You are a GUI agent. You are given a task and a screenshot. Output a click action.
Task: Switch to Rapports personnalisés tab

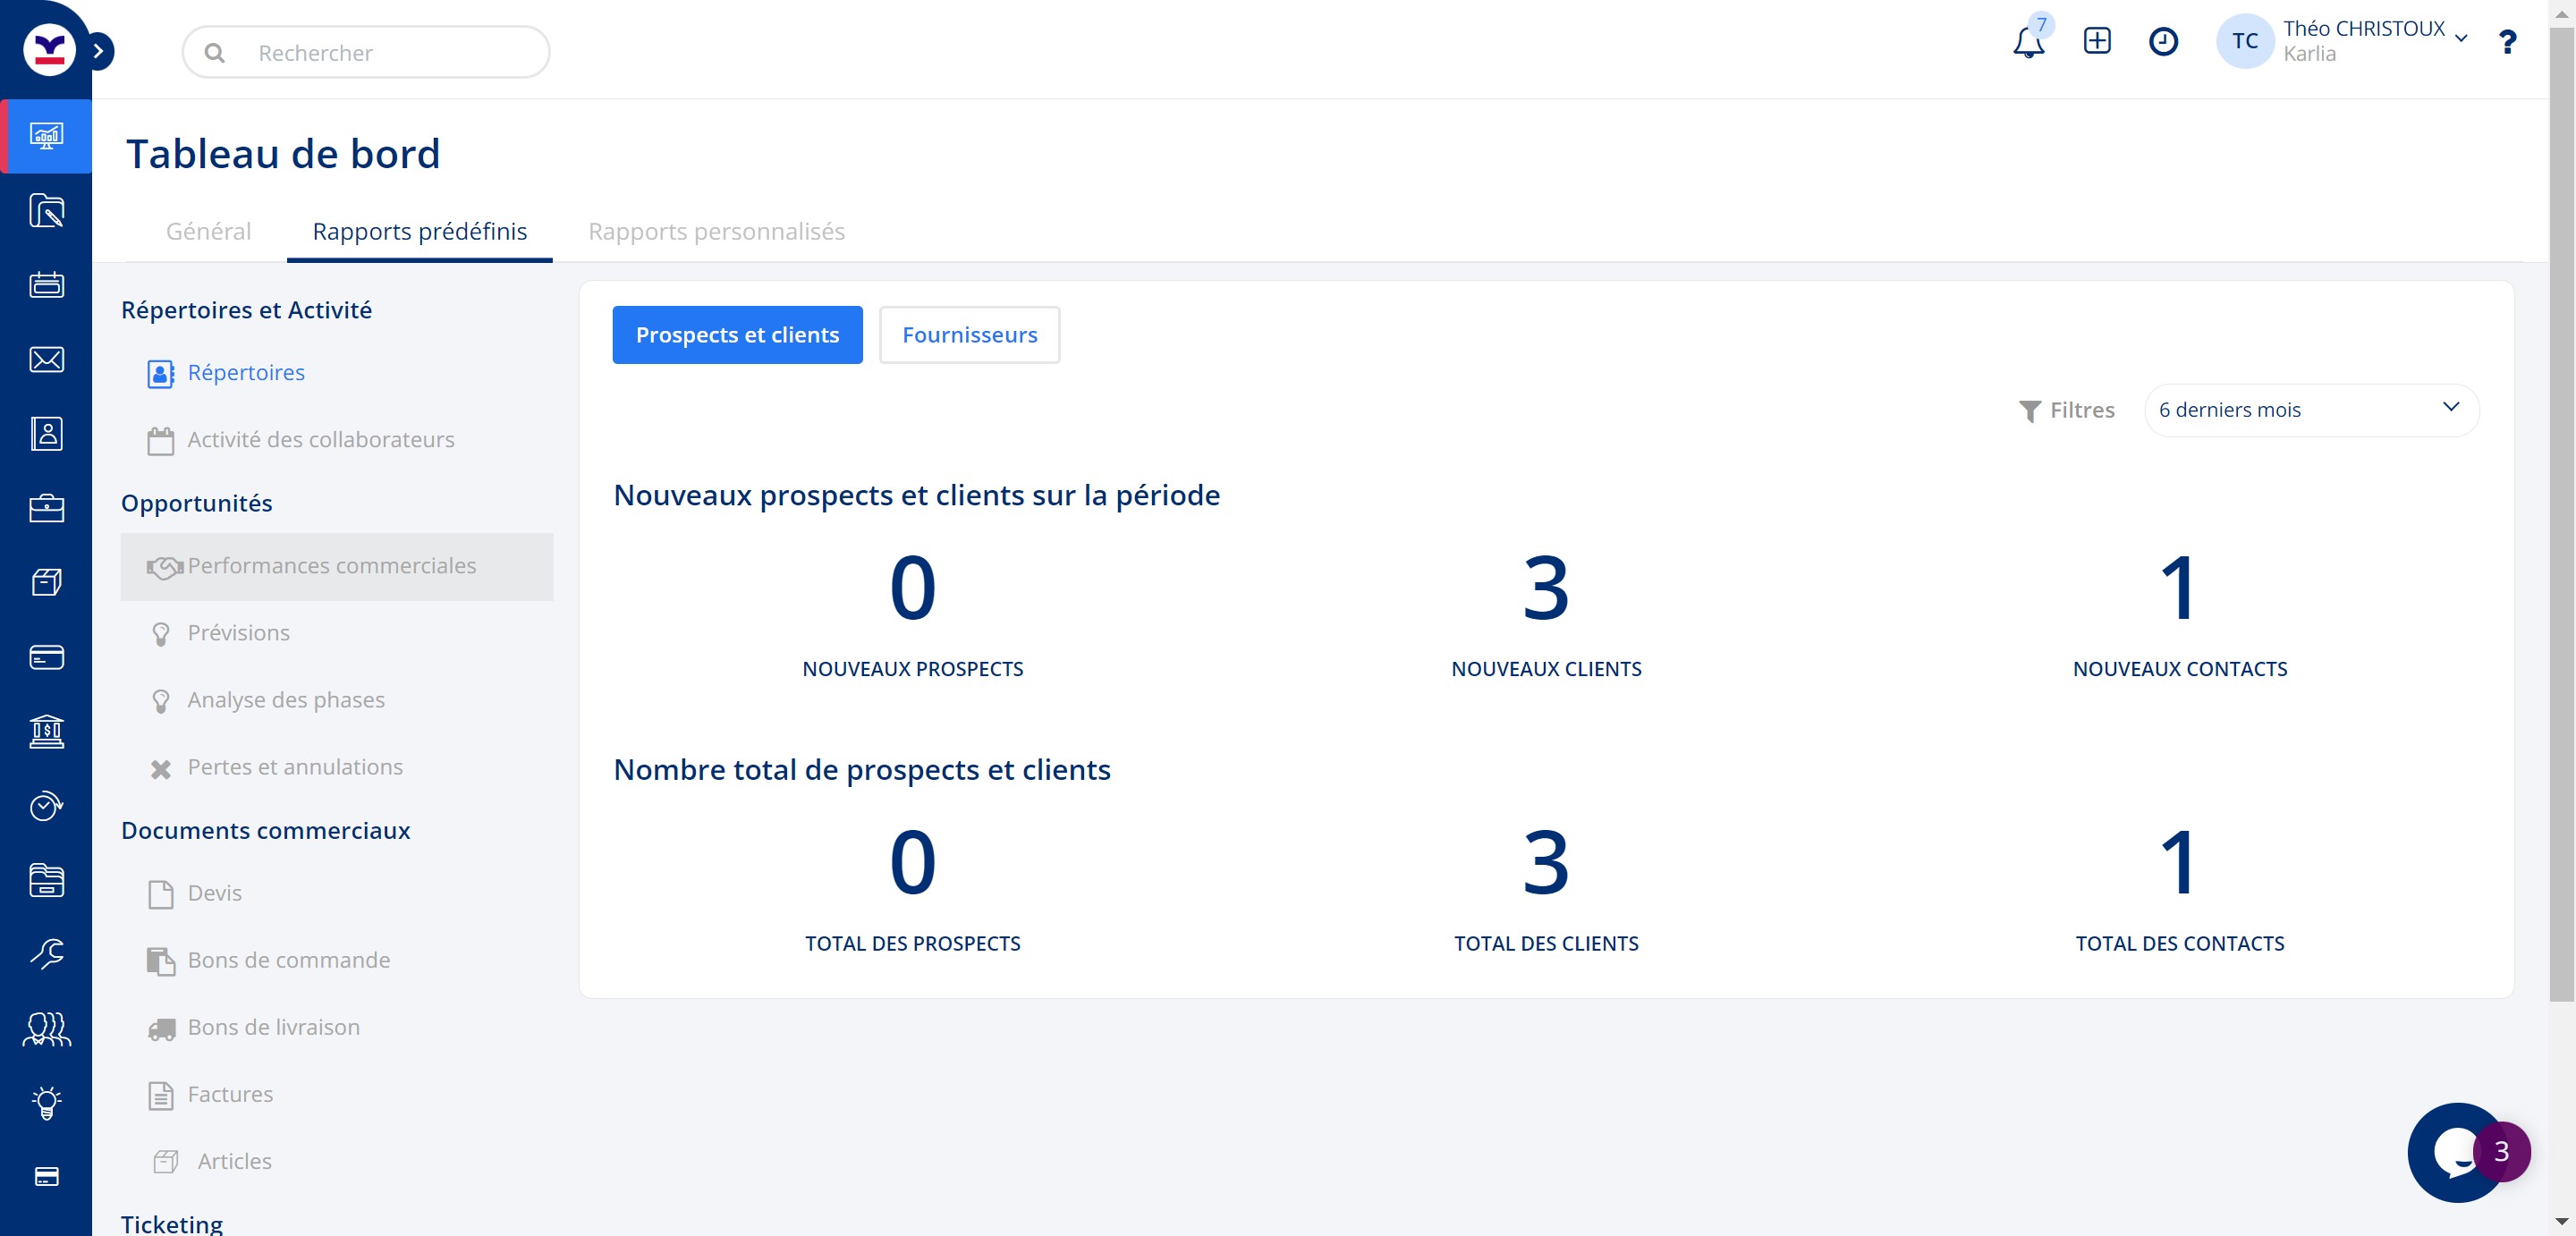coord(716,231)
